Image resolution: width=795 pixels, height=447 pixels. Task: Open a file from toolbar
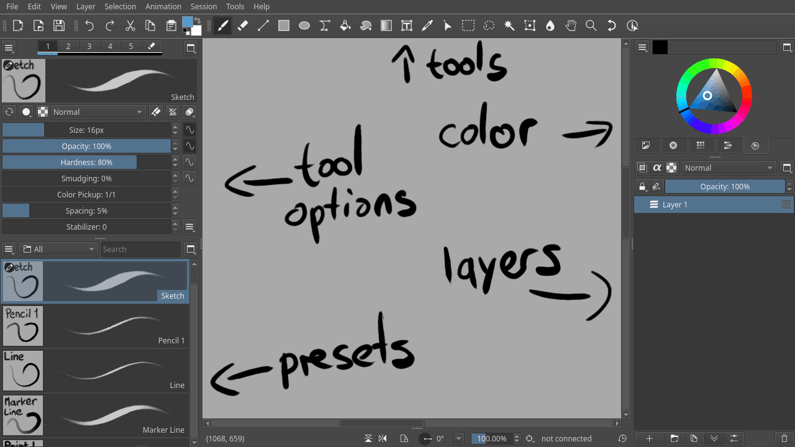click(39, 25)
